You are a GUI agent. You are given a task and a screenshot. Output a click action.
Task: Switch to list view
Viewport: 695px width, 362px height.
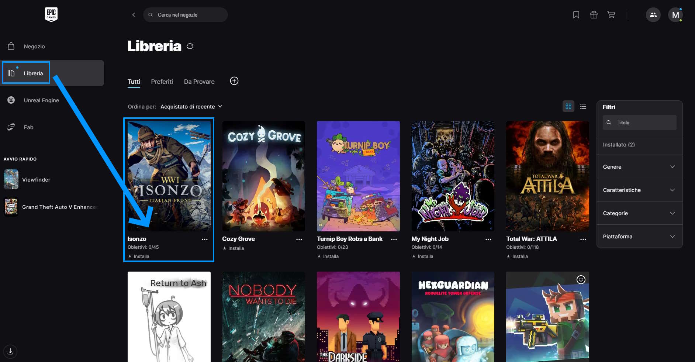point(583,106)
